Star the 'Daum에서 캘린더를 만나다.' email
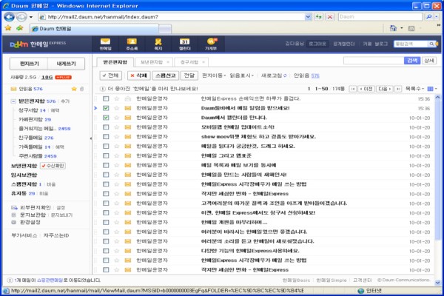444x296 pixels. coord(116,118)
